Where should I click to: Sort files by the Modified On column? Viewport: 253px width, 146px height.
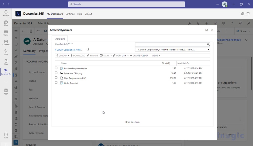point(183,63)
